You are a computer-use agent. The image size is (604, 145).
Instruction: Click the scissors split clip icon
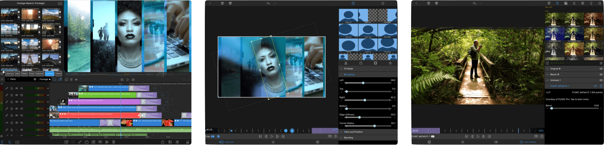(x=107, y=142)
